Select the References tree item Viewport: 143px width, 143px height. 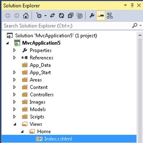[41, 58]
